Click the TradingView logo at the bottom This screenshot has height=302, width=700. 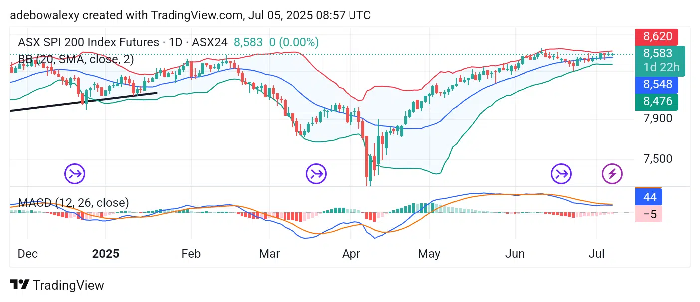57,285
